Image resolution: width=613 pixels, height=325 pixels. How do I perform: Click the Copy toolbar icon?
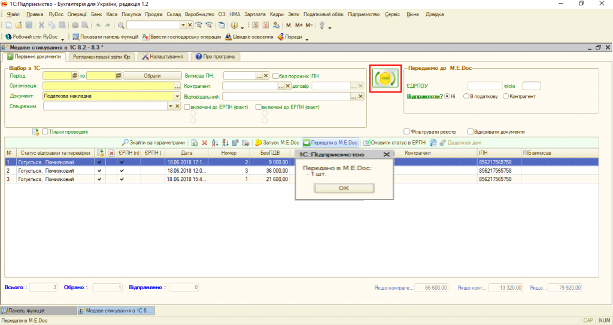(x=51, y=25)
